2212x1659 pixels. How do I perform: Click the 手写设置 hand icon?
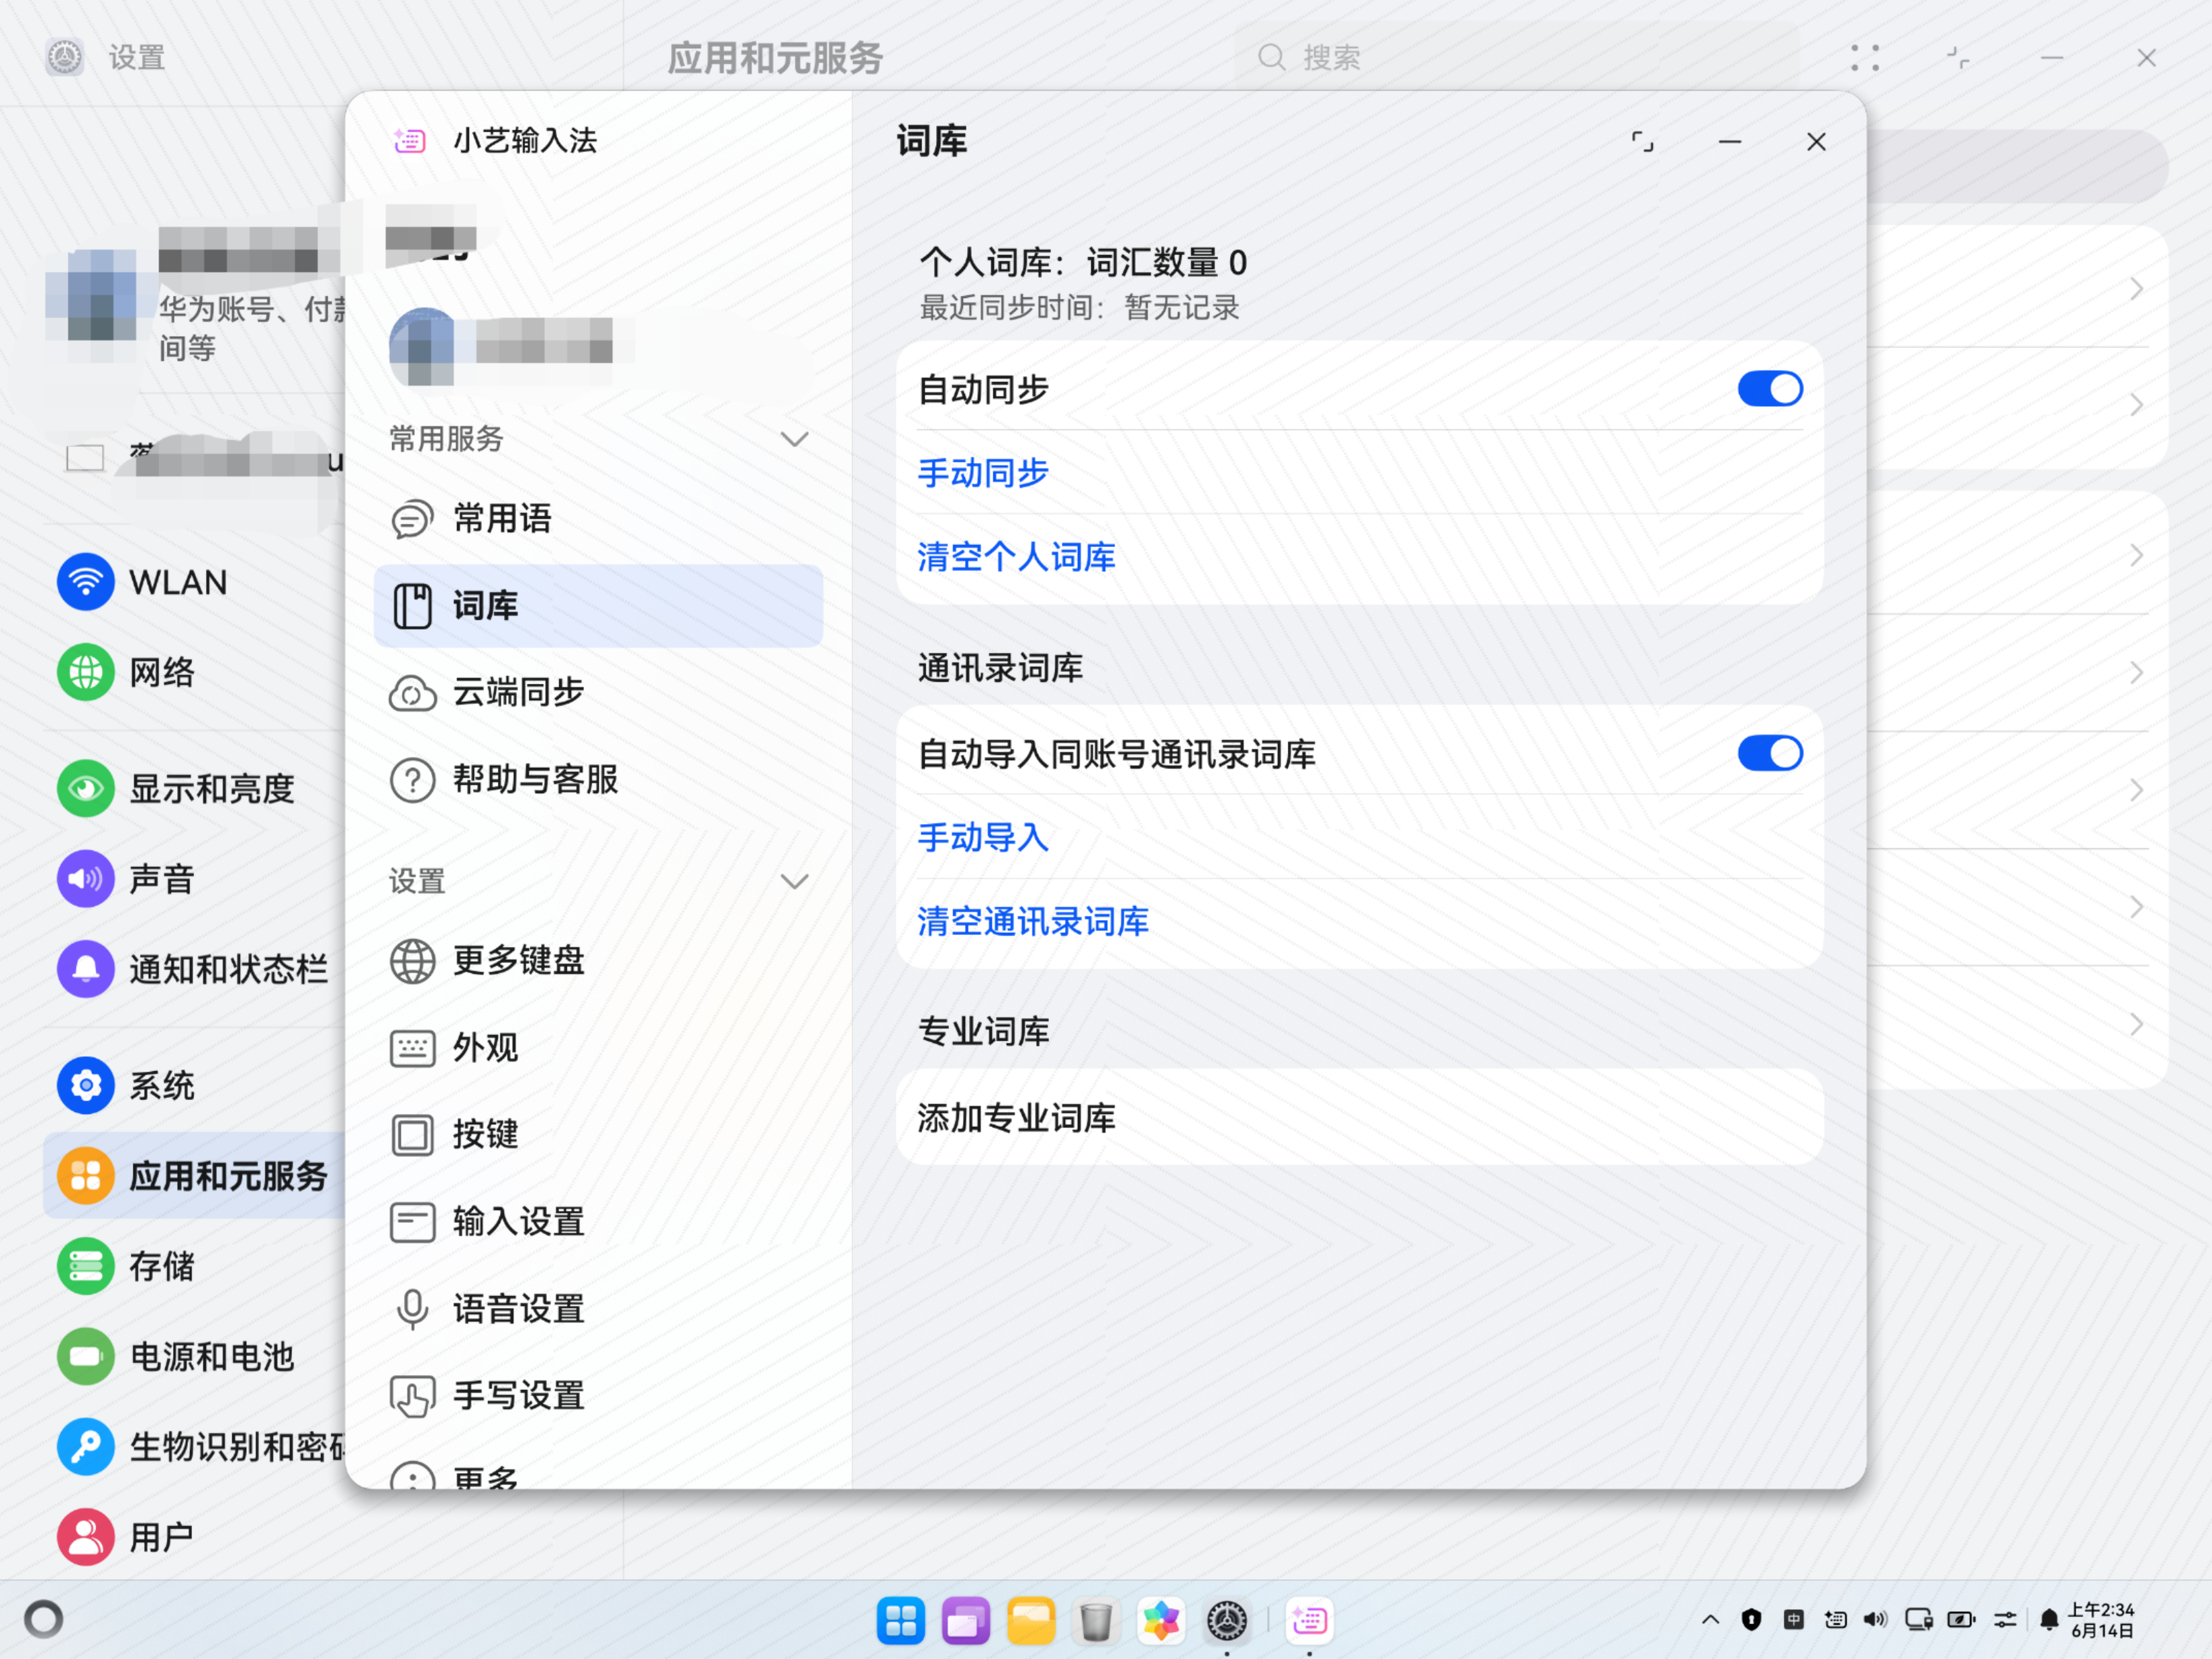412,1396
